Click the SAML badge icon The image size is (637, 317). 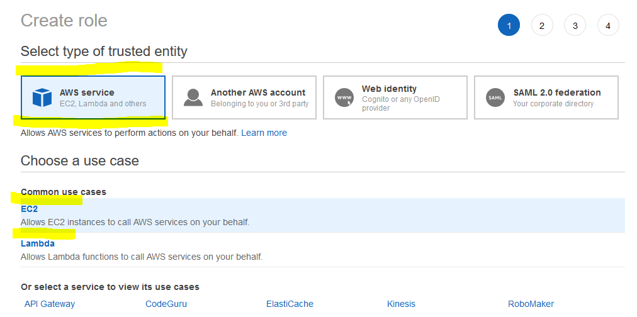(x=495, y=98)
